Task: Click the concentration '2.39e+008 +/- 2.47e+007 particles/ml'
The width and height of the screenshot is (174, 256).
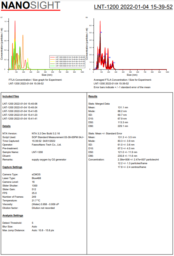Action: point(138,160)
